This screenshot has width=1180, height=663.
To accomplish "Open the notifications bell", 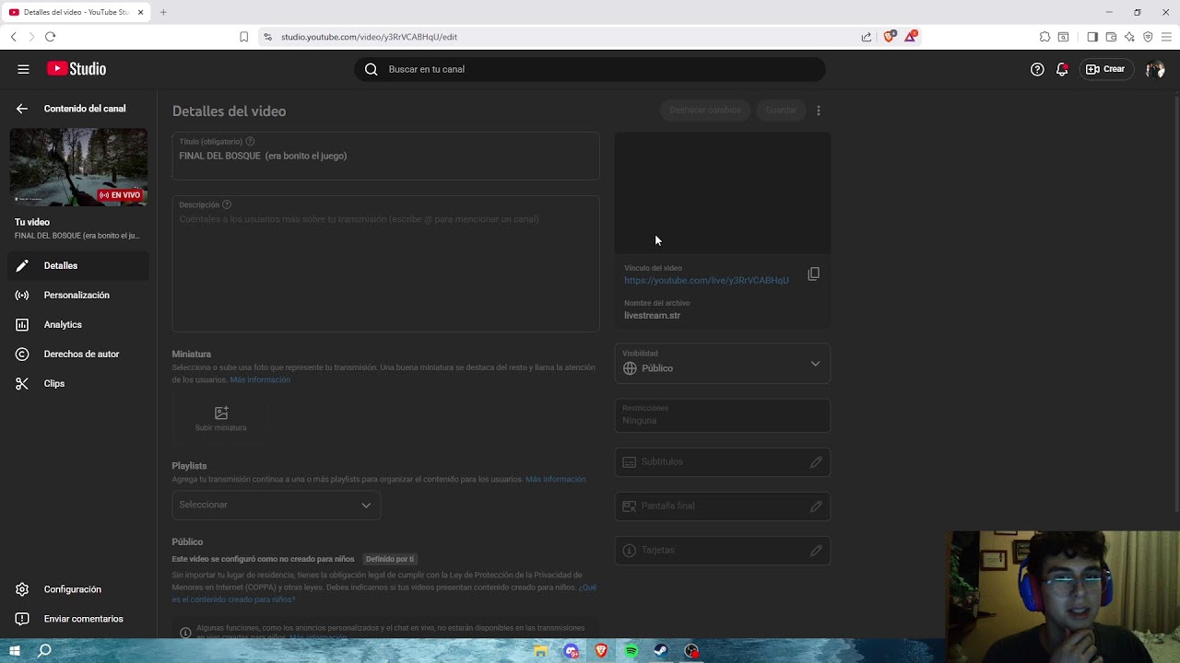I will click(x=1062, y=69).
